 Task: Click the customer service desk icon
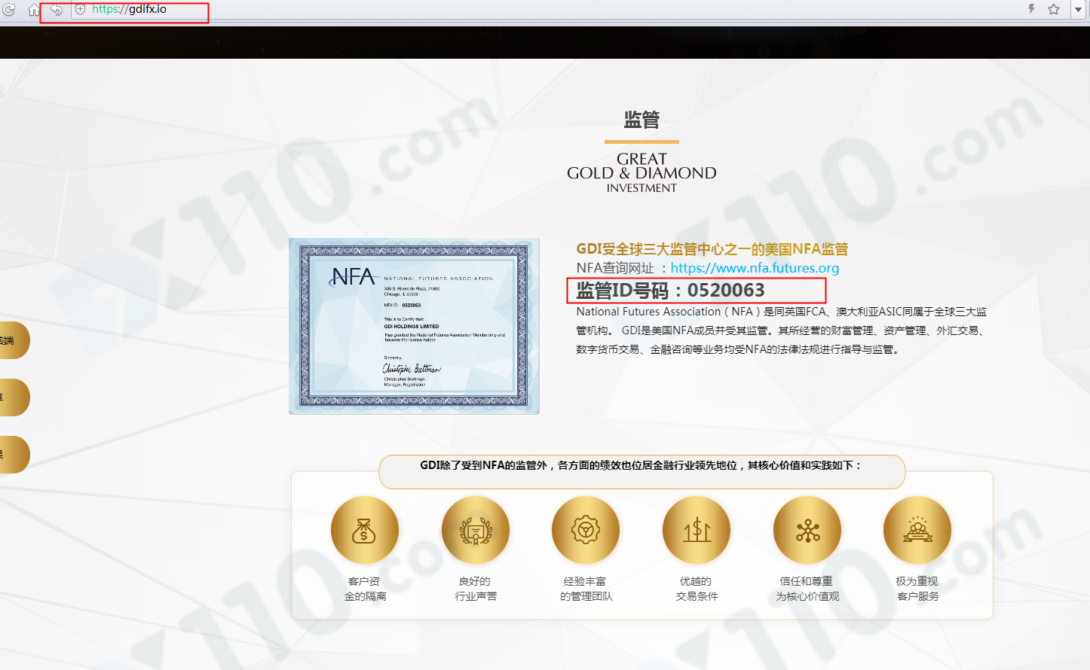click(917, 530)
